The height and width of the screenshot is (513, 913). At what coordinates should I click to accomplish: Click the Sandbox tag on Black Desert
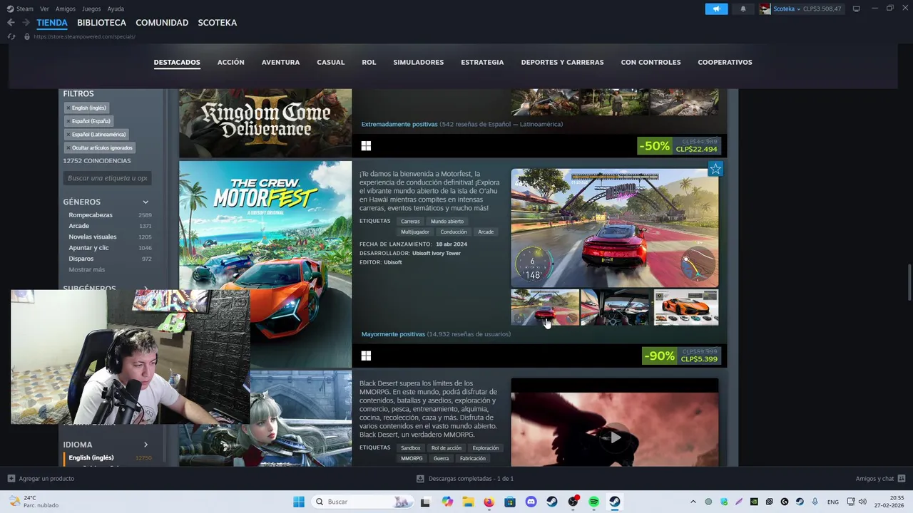click(x=410, y=448)
